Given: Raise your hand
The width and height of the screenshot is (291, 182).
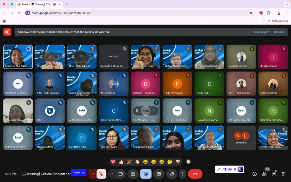Looking at the screenshot, I should click(172, 174).
